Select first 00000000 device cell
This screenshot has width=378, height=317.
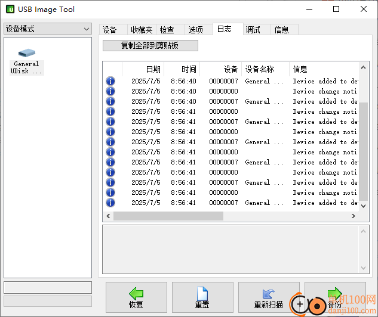223,91
